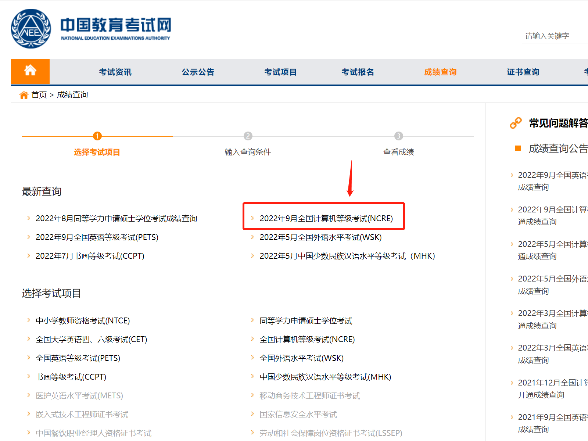Image resolution: width=588 pixels, height=441 pixels.
Task: Click step 1 circle 选择考试项目
Action: tap(97, 136)
